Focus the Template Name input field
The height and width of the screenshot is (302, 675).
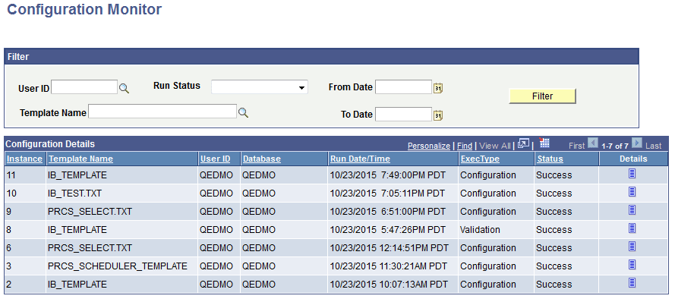click(x=162, y=111)
